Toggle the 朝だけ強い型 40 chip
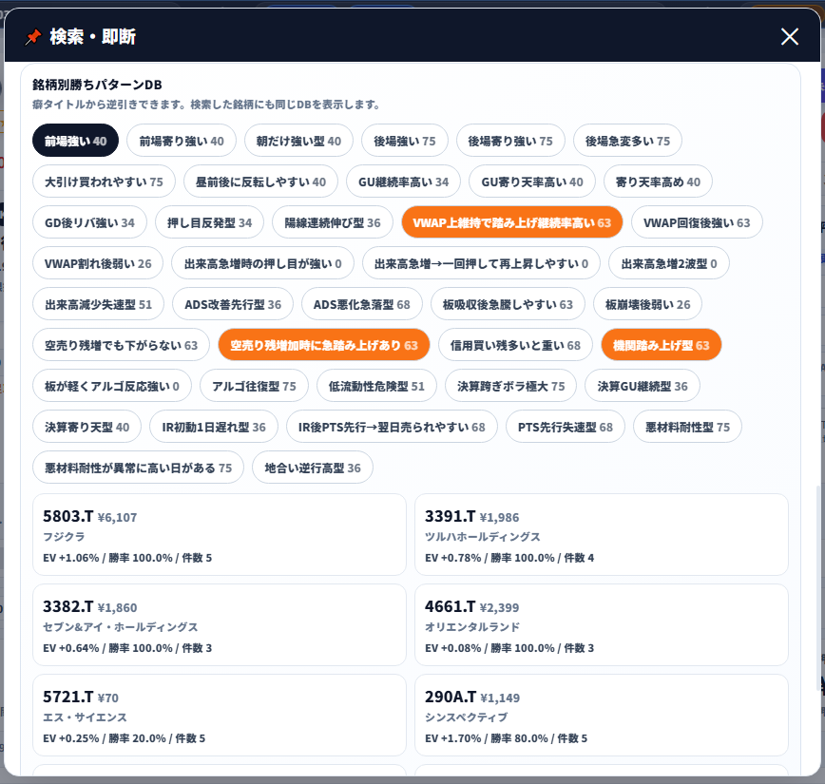Screen dimensions: 825x784 click(298, 141)
